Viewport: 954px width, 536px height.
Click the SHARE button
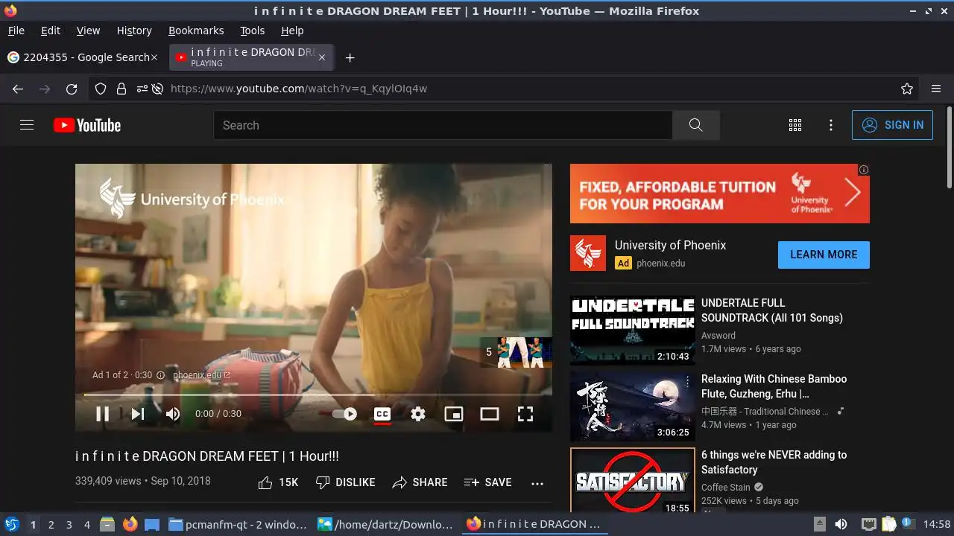pyautogui.click(x=420, y=482)
